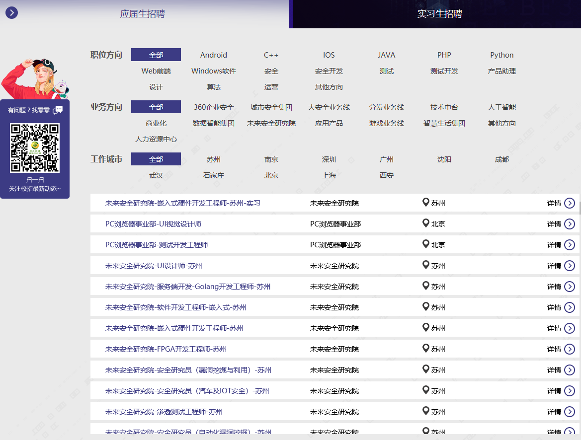The image size is (581, 440).
Task: Open details arrow for 嵌入式硬件开发工程师-苏州-实习
Action: 569,203
